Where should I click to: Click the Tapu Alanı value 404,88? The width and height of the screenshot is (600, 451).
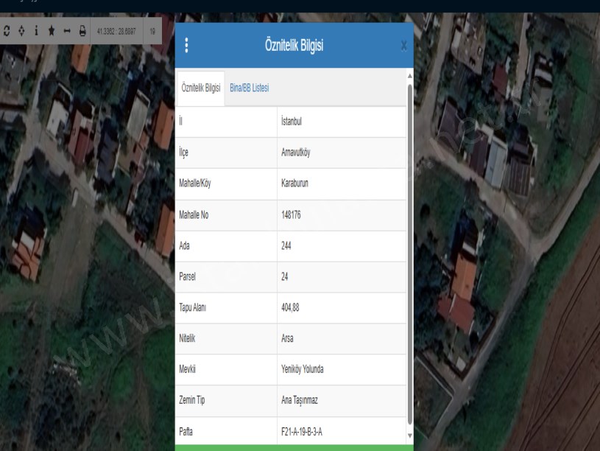click(292, 307)
